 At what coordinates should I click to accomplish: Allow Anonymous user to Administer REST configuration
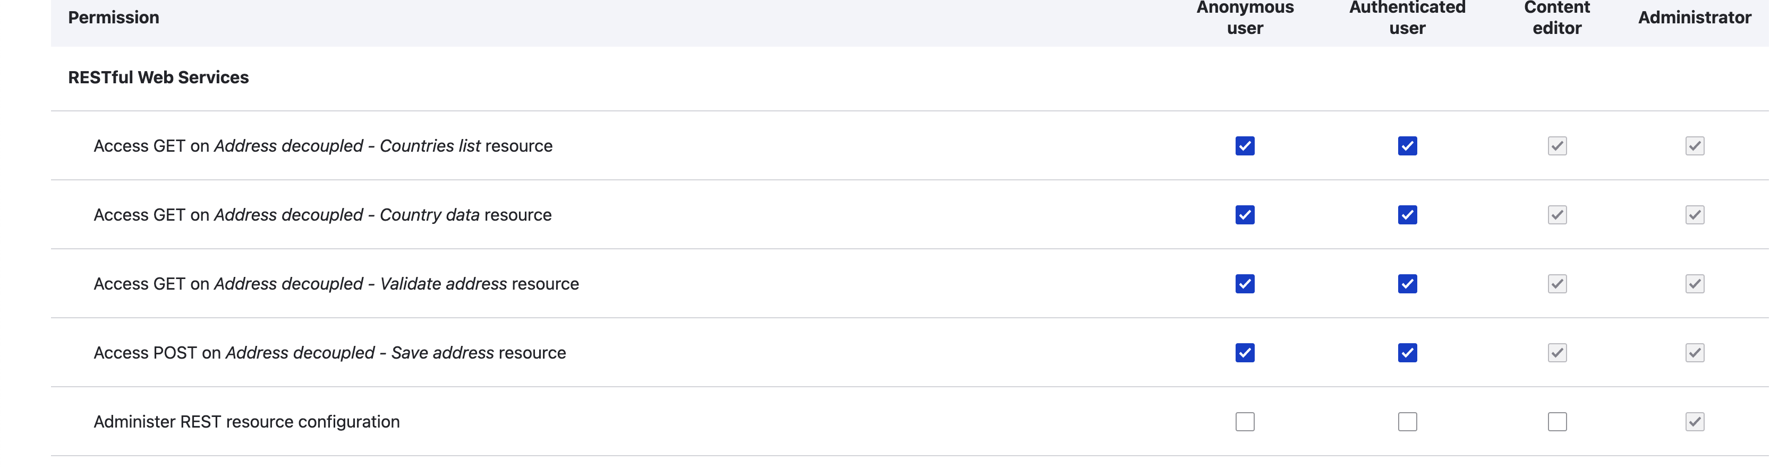coord(1245,422)
